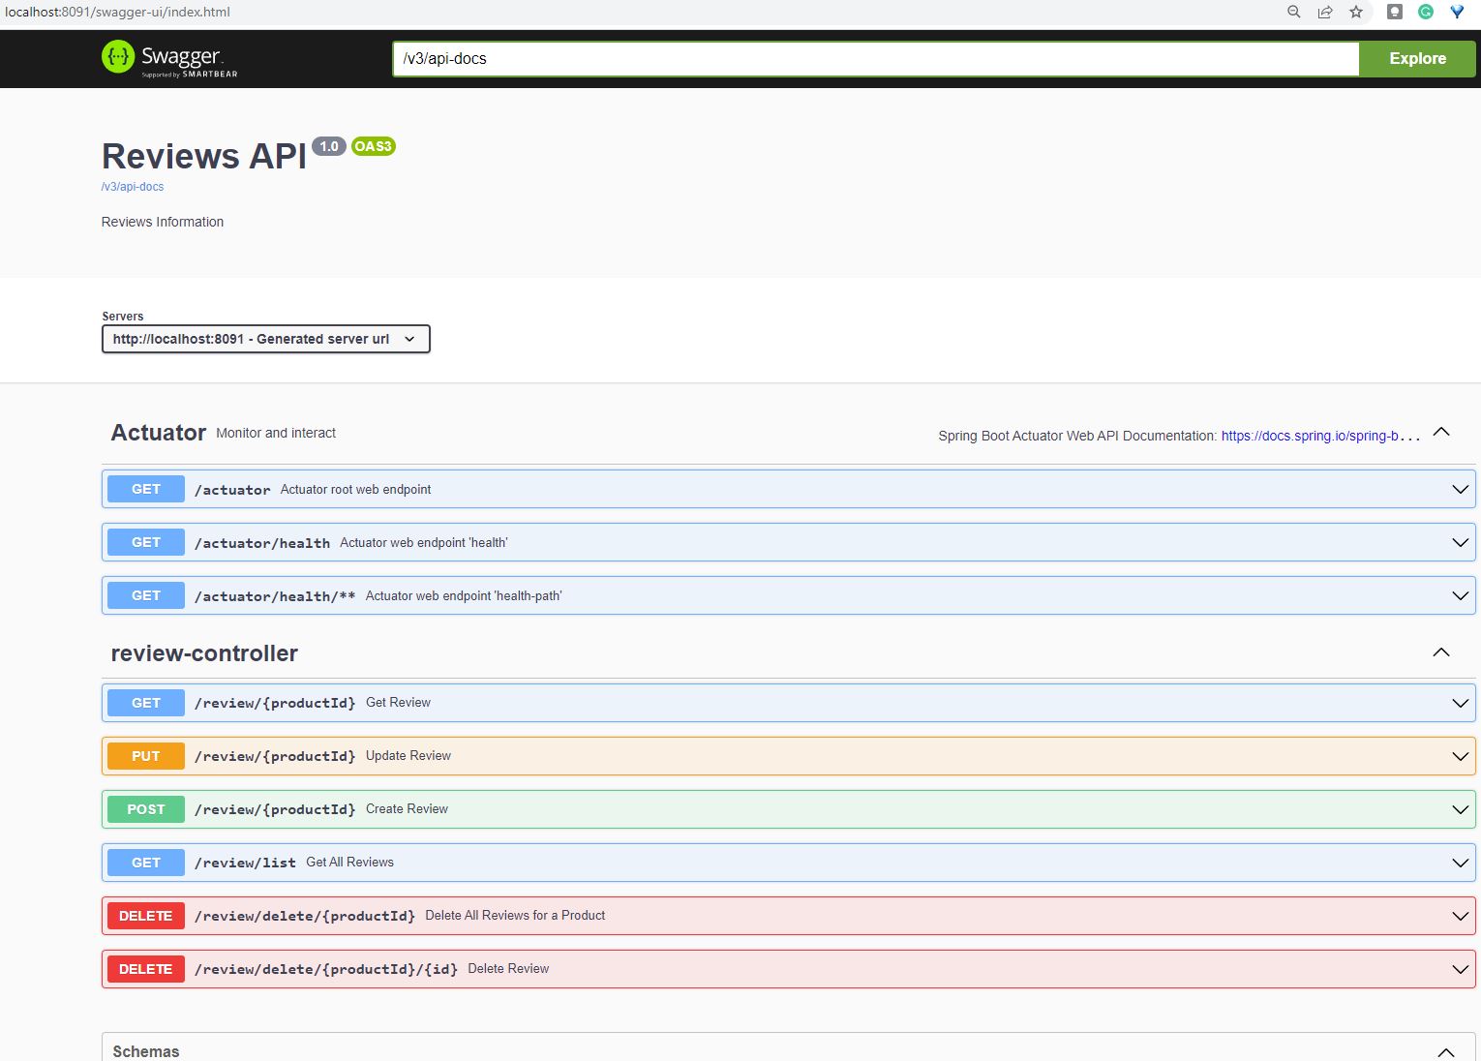1481x1061 pixels.
Task: Click the API docs URL input field
Action: [875, 58]
